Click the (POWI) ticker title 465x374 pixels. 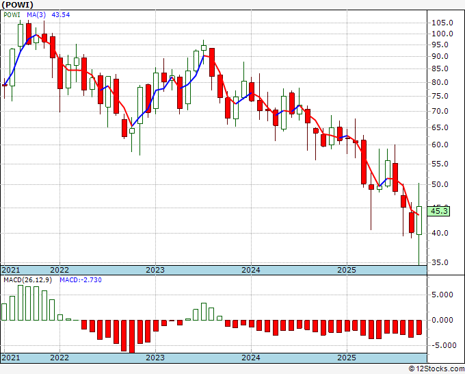pyautogui.click(x=22, y=5)
